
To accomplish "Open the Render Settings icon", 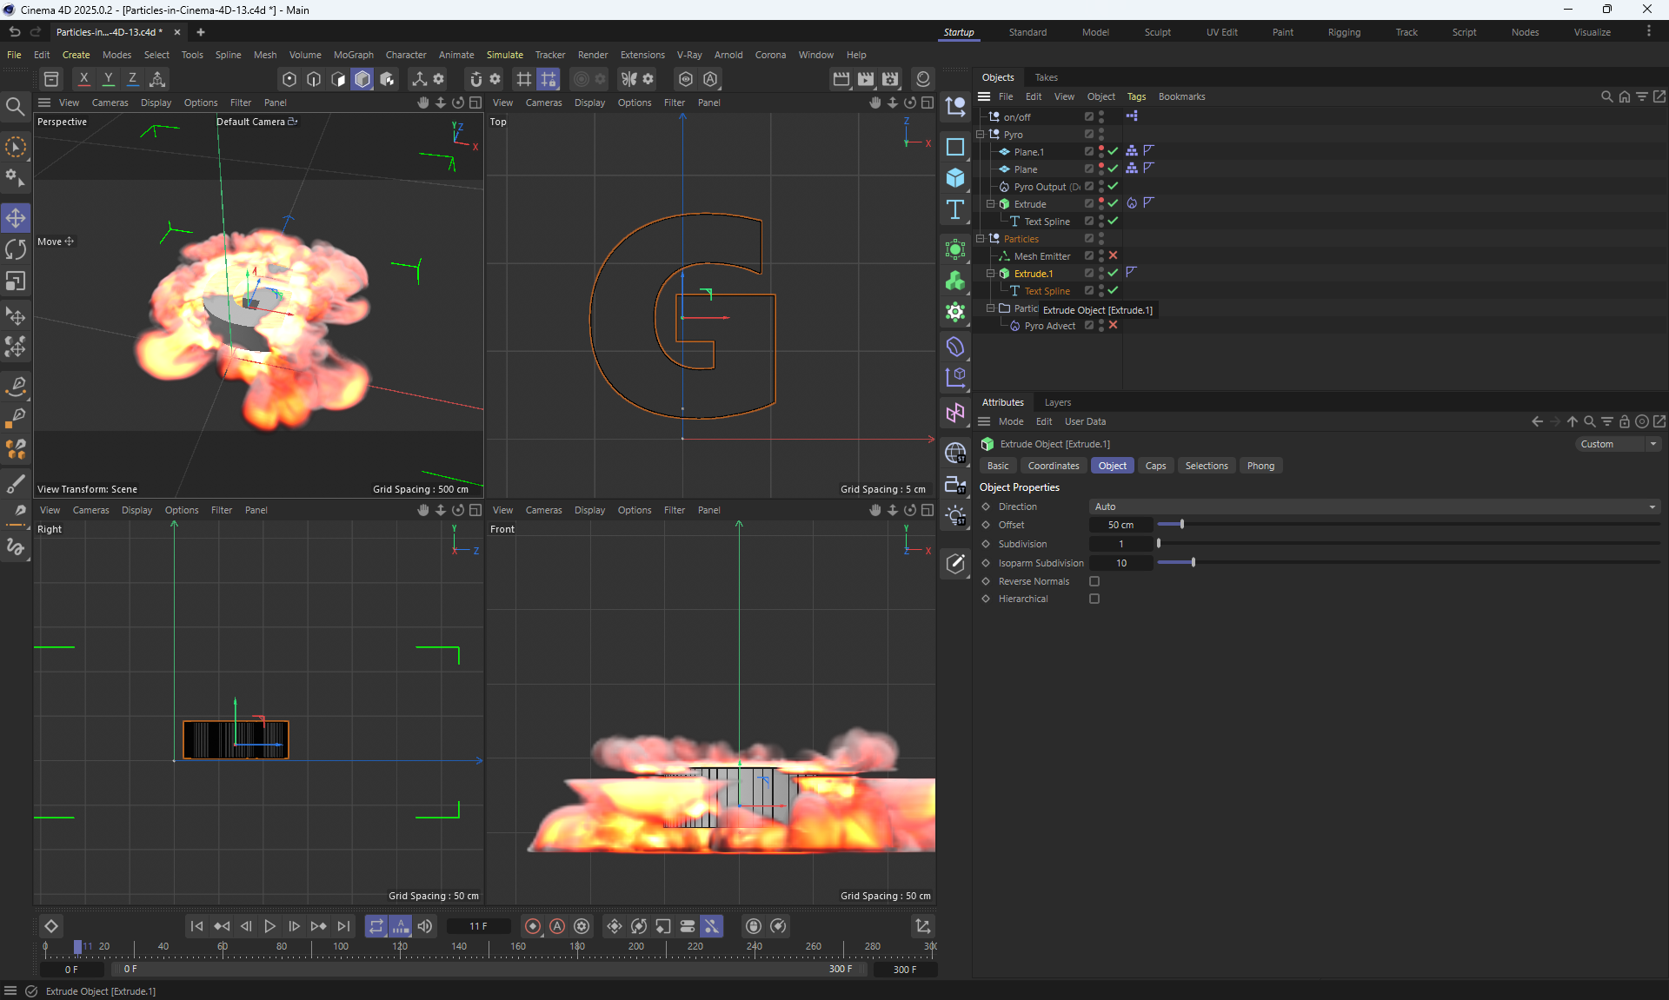I will (x=890, y=79).
